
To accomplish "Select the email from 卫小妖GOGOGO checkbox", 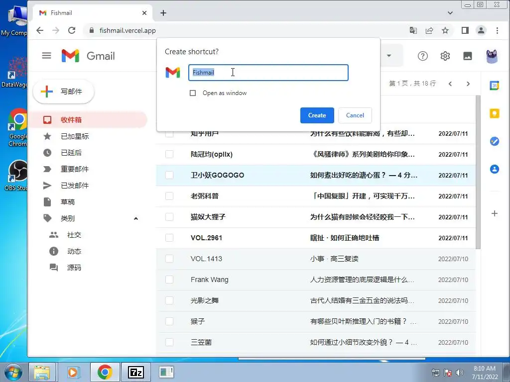I will coord(169,175).
